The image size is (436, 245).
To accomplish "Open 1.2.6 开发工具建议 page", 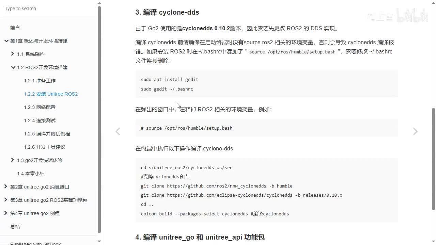I will [44, 147].
